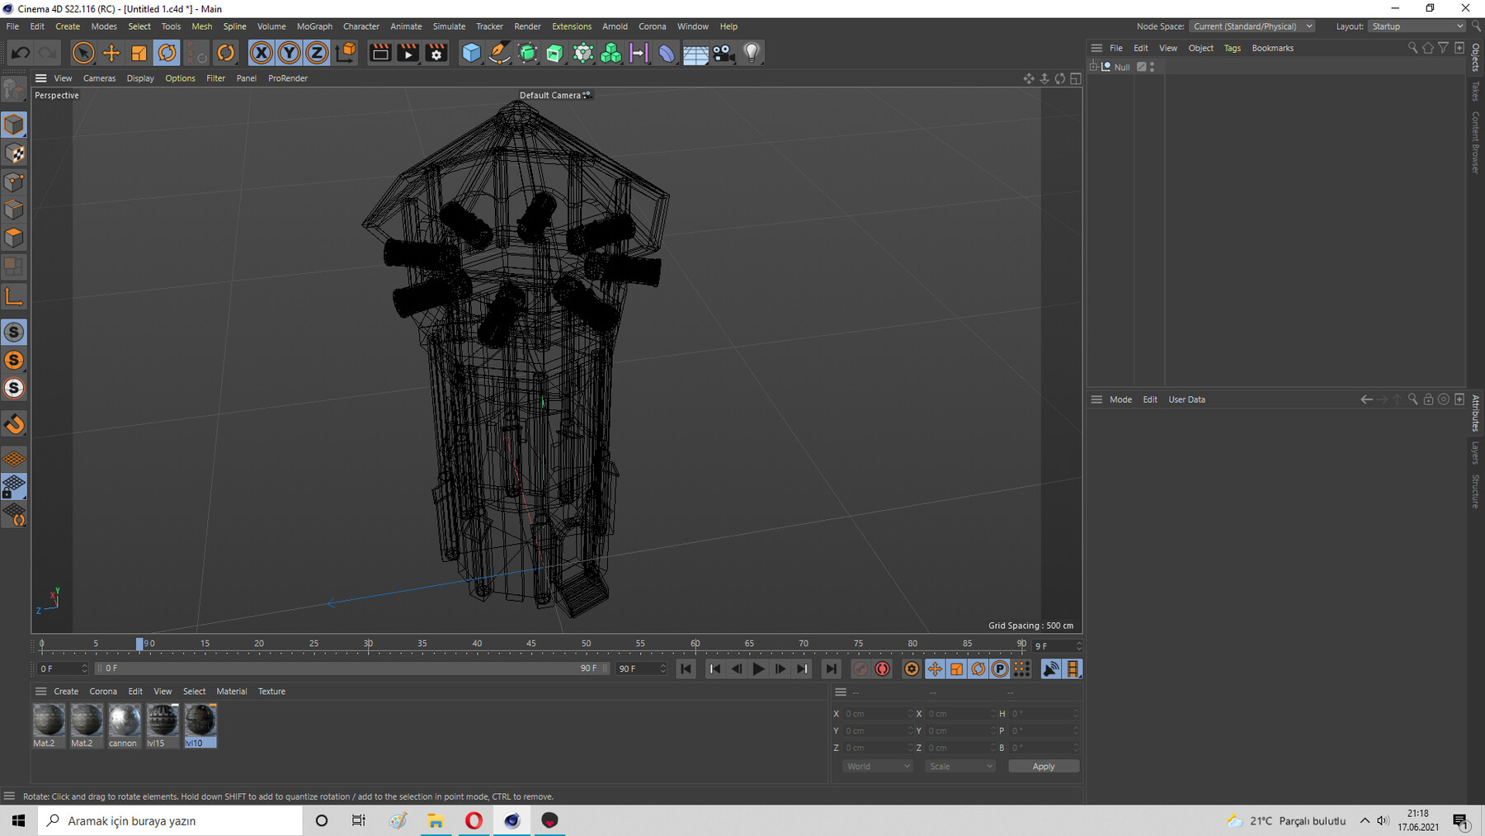
Task: Open the MoGraph menu
Action: [314, 26]
